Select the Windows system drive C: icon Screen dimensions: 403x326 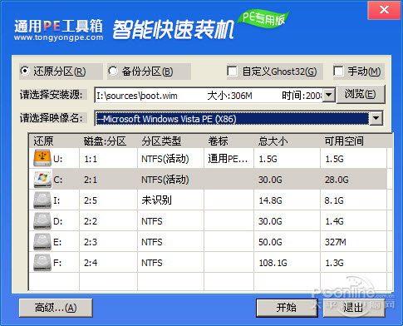coord(42,179)
